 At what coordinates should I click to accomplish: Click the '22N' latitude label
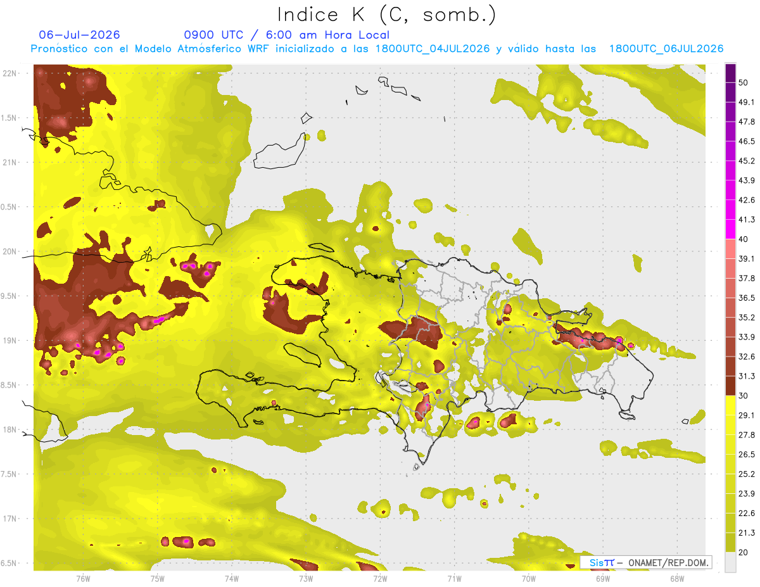pos(10,73)
